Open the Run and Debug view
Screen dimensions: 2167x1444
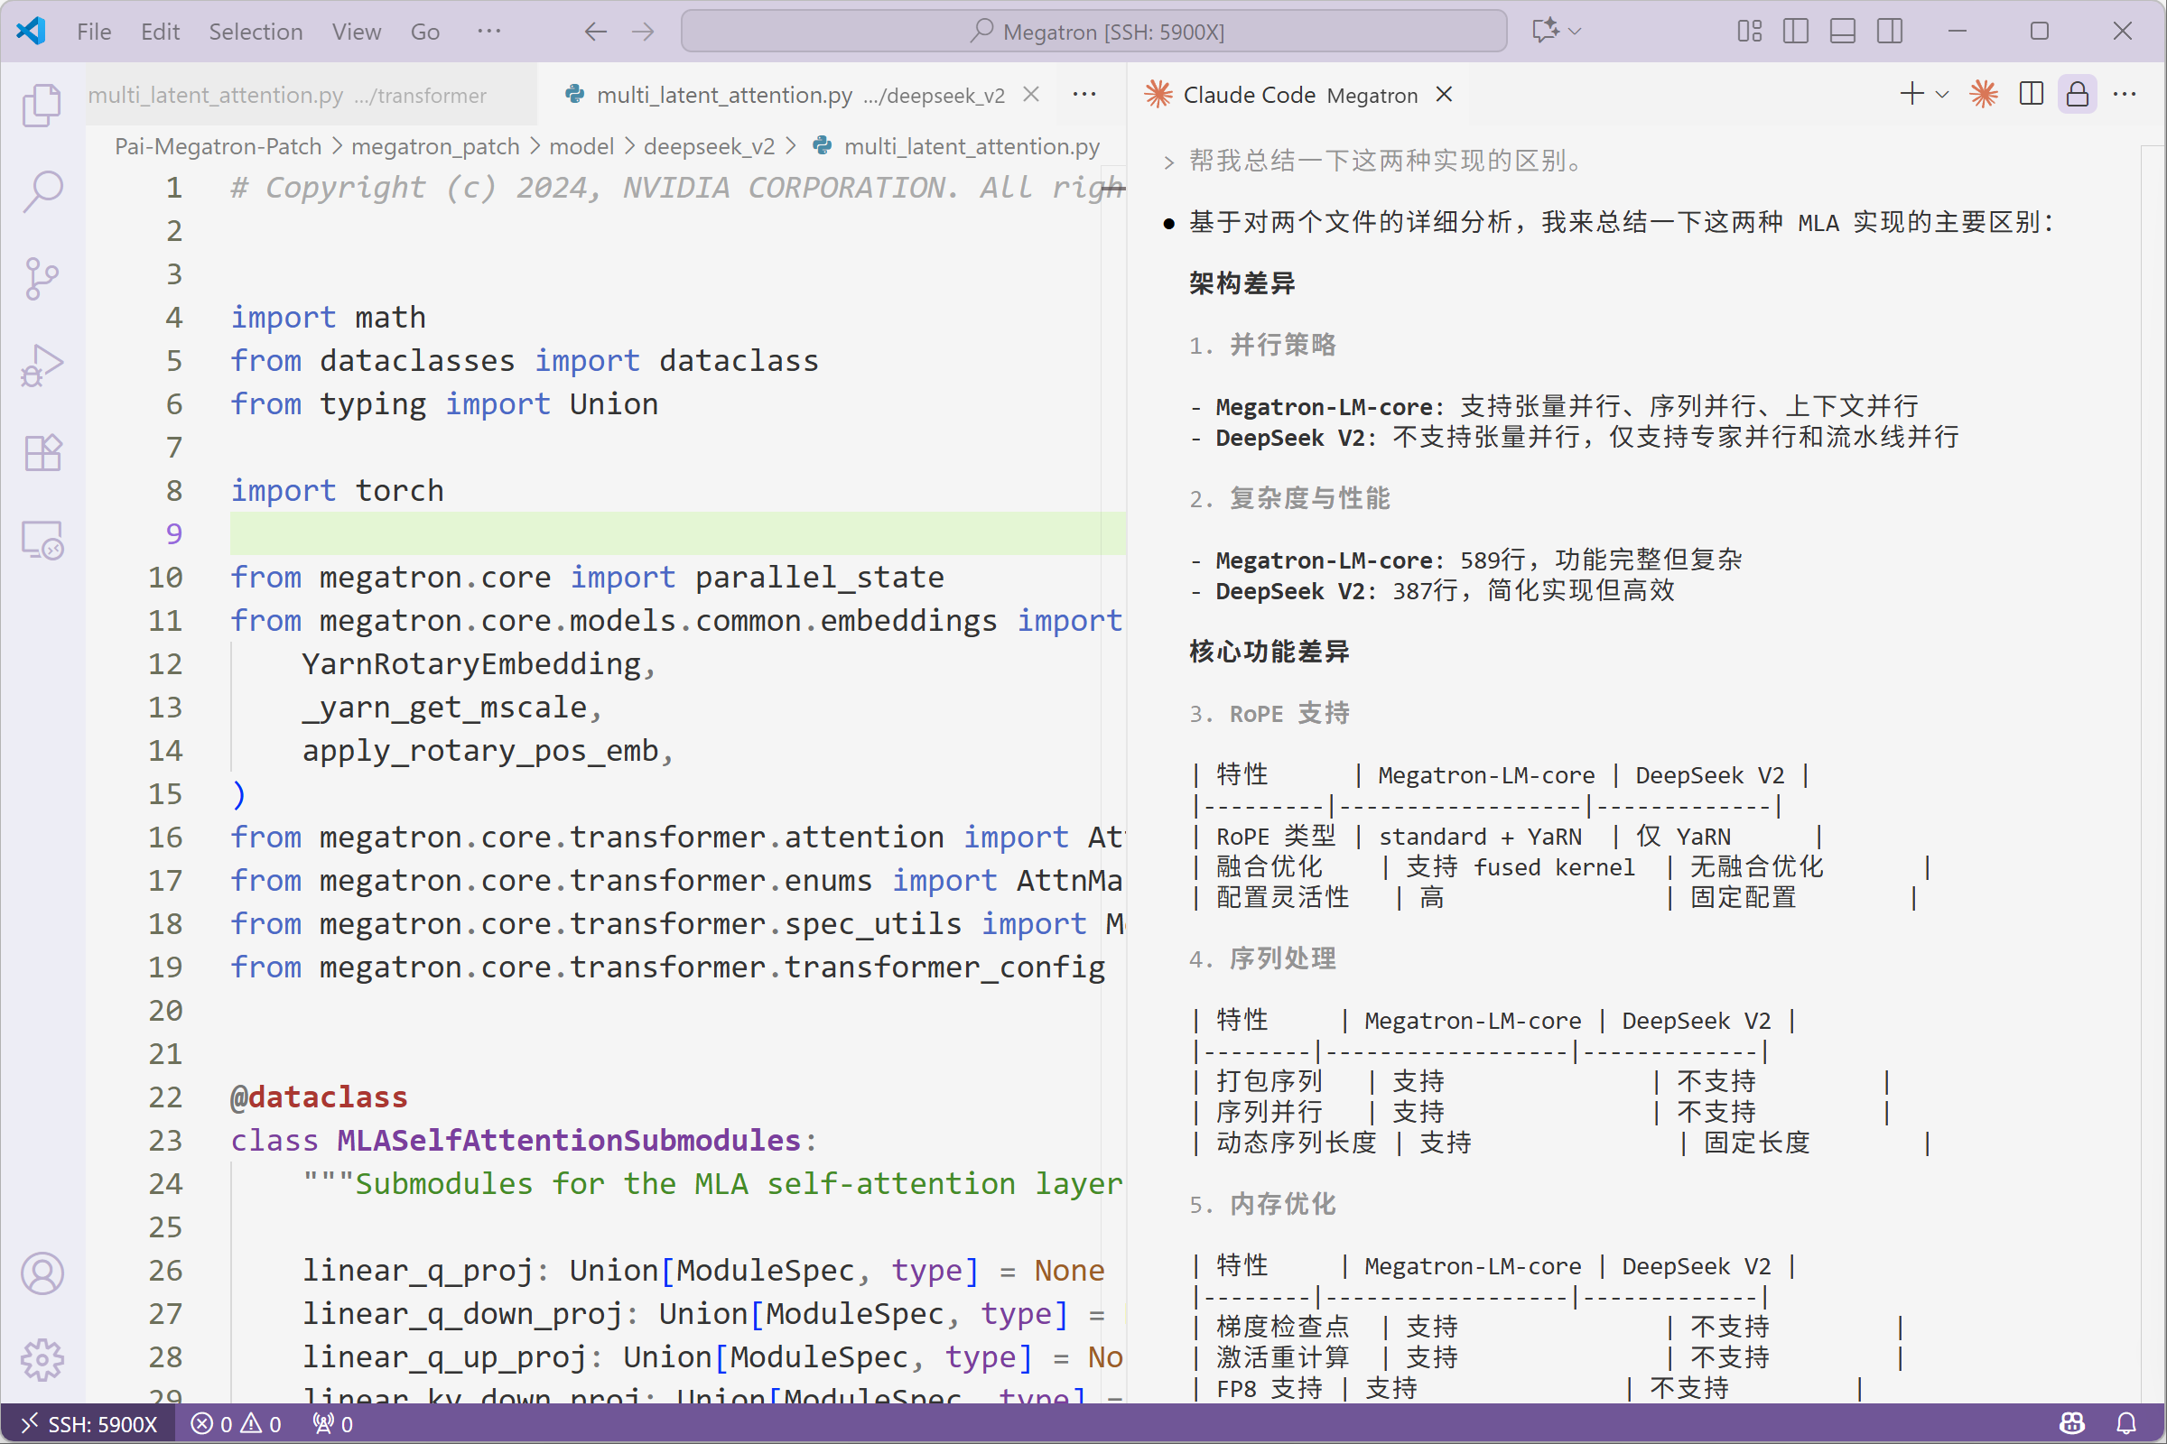[x=42, y=366]
